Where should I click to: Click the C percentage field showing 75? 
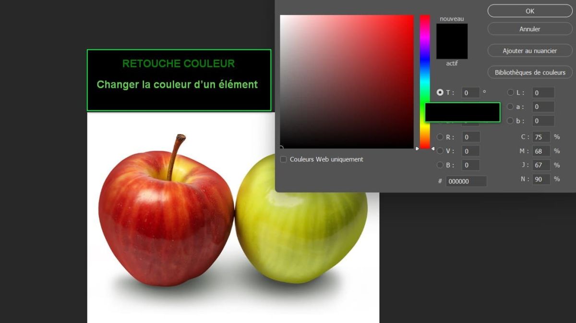pos(541,137)
